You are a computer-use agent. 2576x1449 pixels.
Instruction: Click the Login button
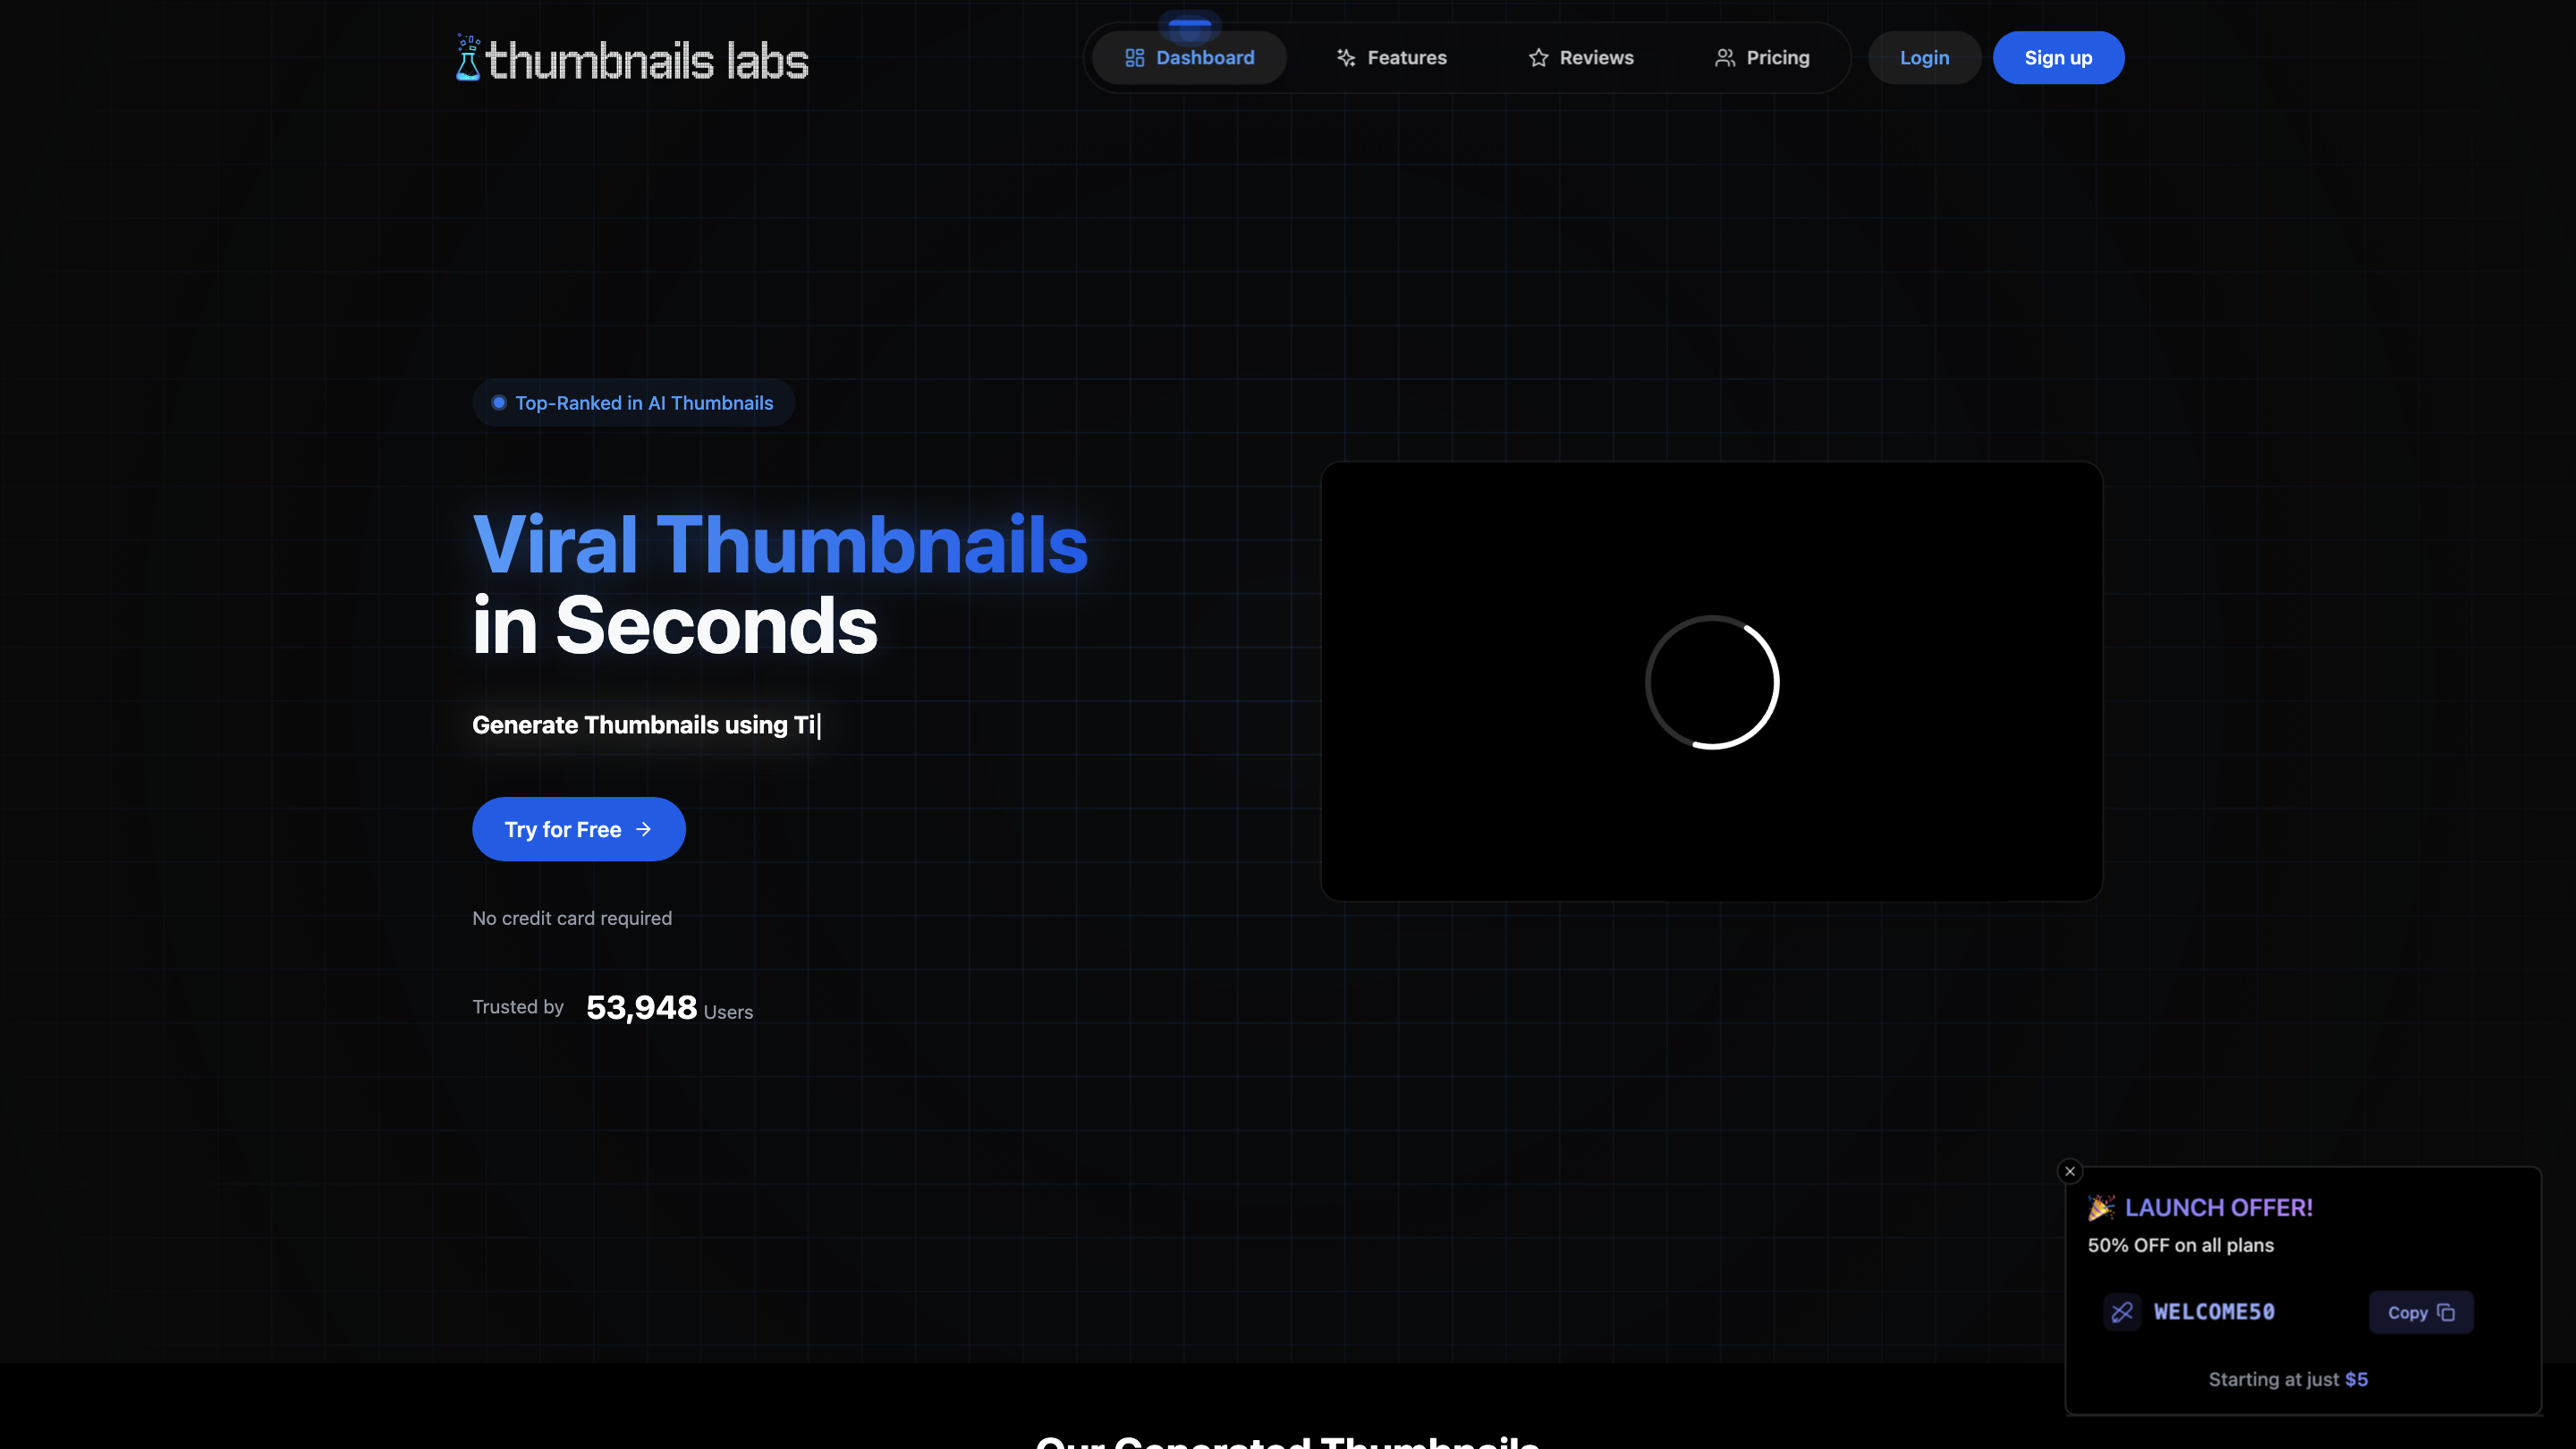tap(1924, 57)
